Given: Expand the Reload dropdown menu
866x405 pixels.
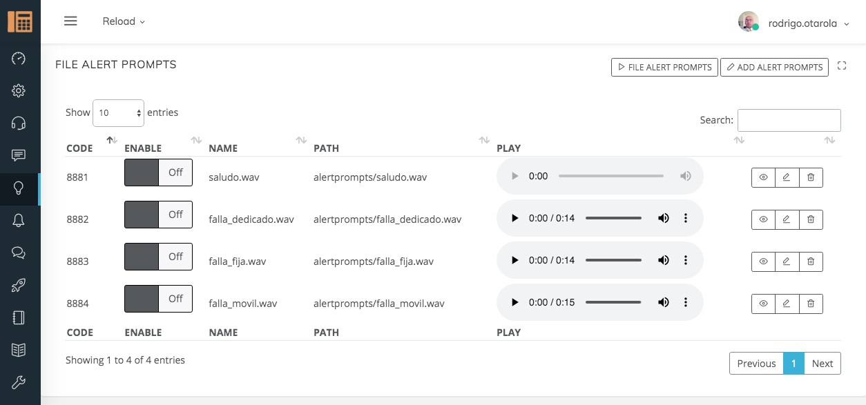Looking at the screenshot, I should tap(124, 21).
